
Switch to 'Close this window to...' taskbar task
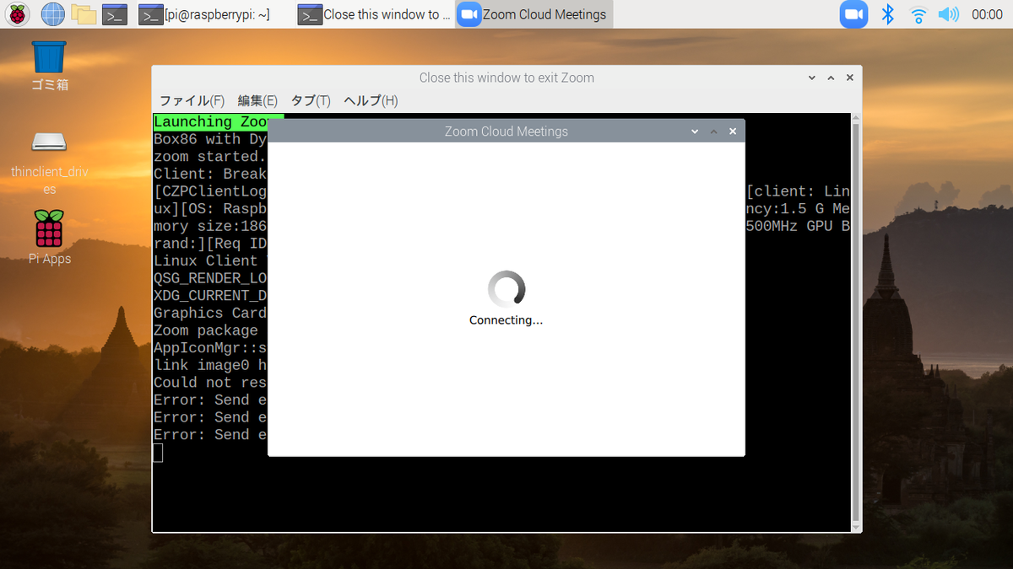click(x=375, y=14)
